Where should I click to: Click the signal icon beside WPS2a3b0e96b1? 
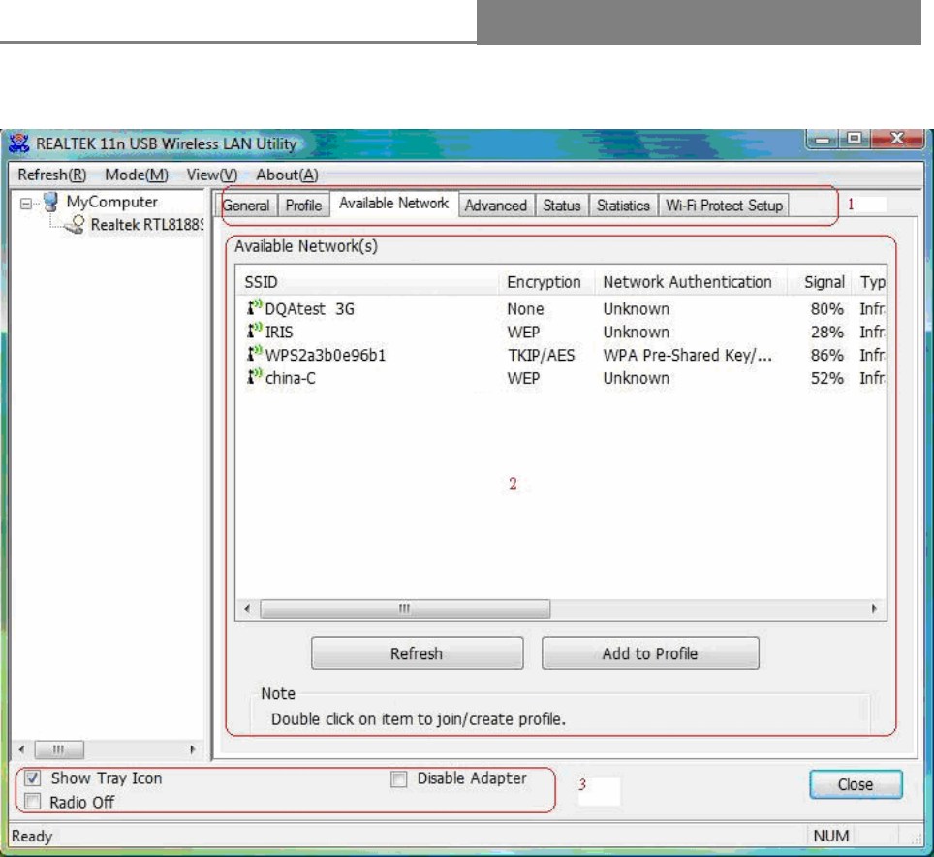point(255,354)
